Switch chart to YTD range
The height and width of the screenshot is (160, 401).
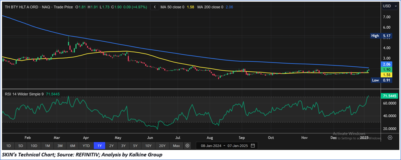[x=86, y=146]
